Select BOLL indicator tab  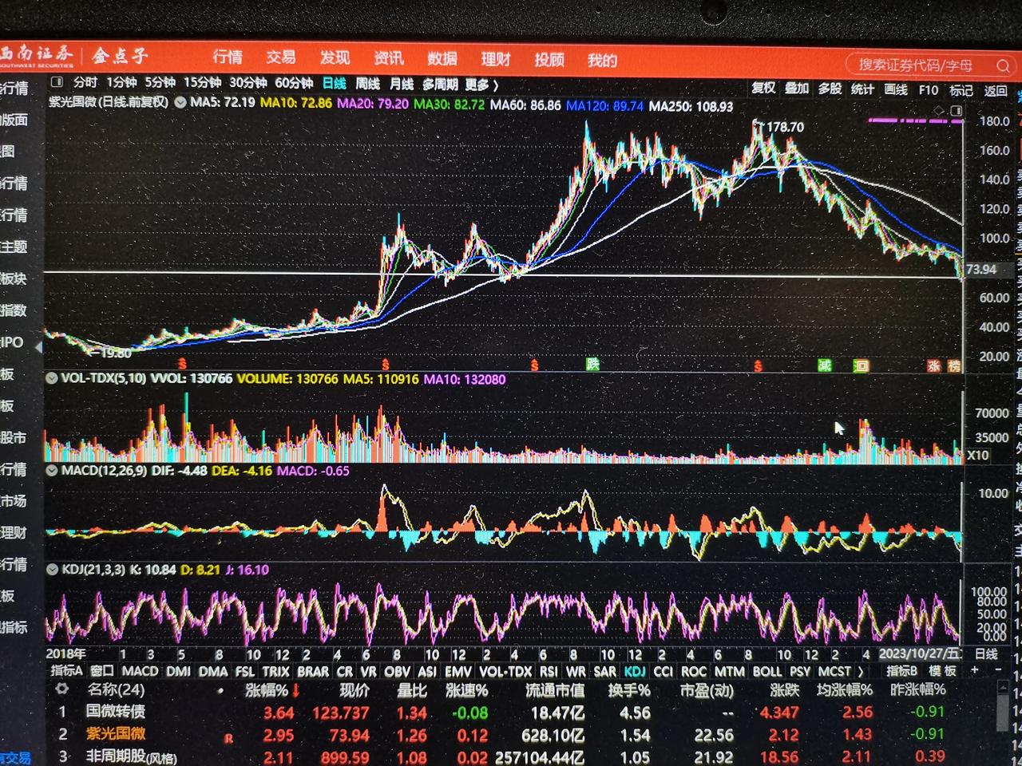(x=767, y=671)
